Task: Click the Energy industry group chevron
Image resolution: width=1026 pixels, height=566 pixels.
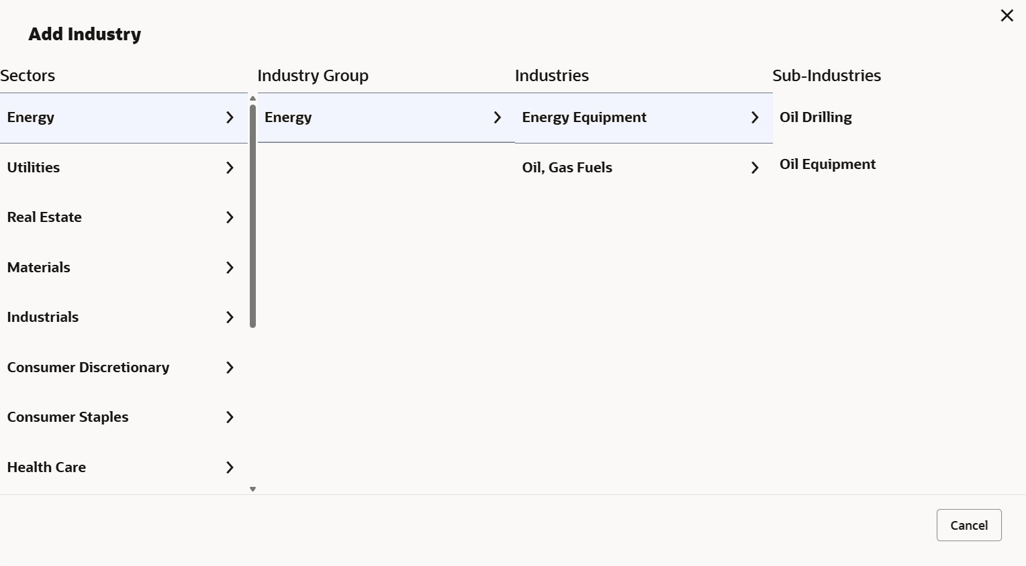Action: pos(497,117)
